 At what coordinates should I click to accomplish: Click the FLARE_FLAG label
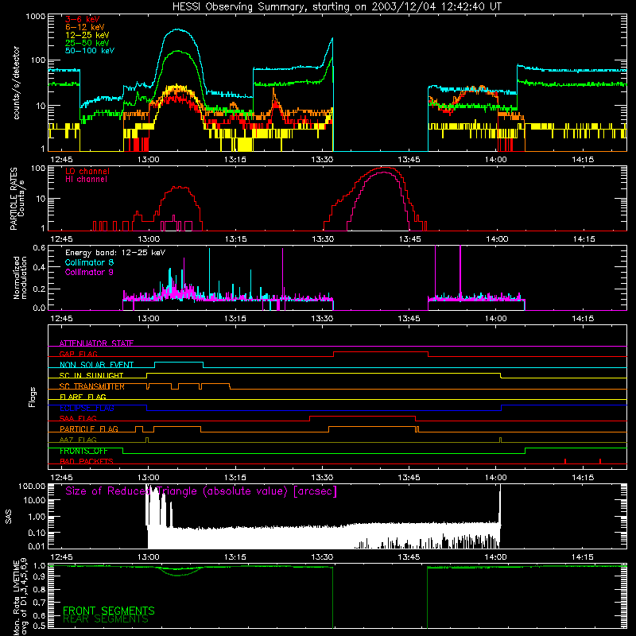tap(83, 397)
